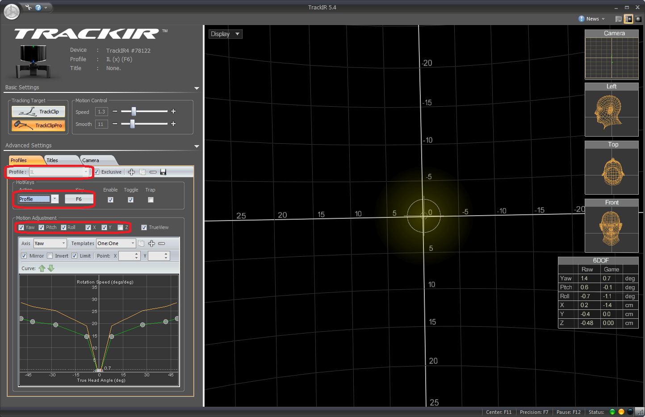Check the Z axis motion checkbox
The image size is (645, 417).
tap(120, 227)
